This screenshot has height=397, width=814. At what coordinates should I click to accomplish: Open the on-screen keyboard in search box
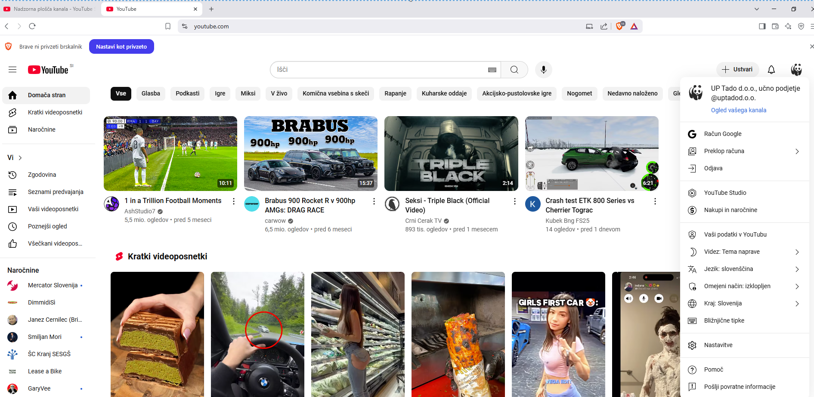click(492, 70)
